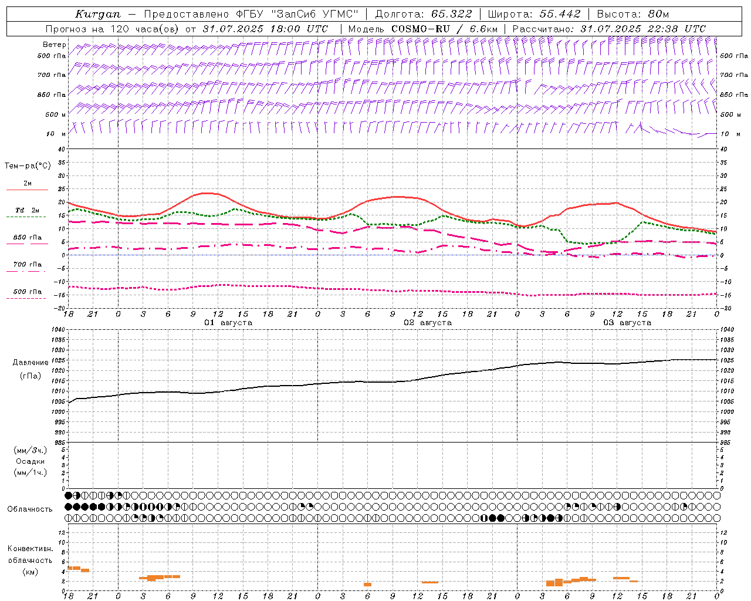Click the "Осадки" precipitation label
This screenshot has width=751, height=601.
click(30, 461)
